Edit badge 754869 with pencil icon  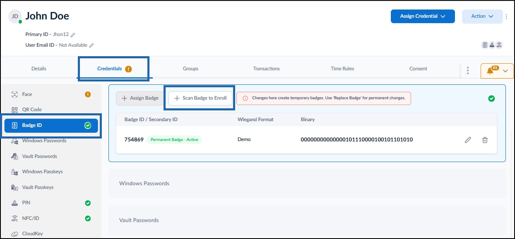pos(468,140)
